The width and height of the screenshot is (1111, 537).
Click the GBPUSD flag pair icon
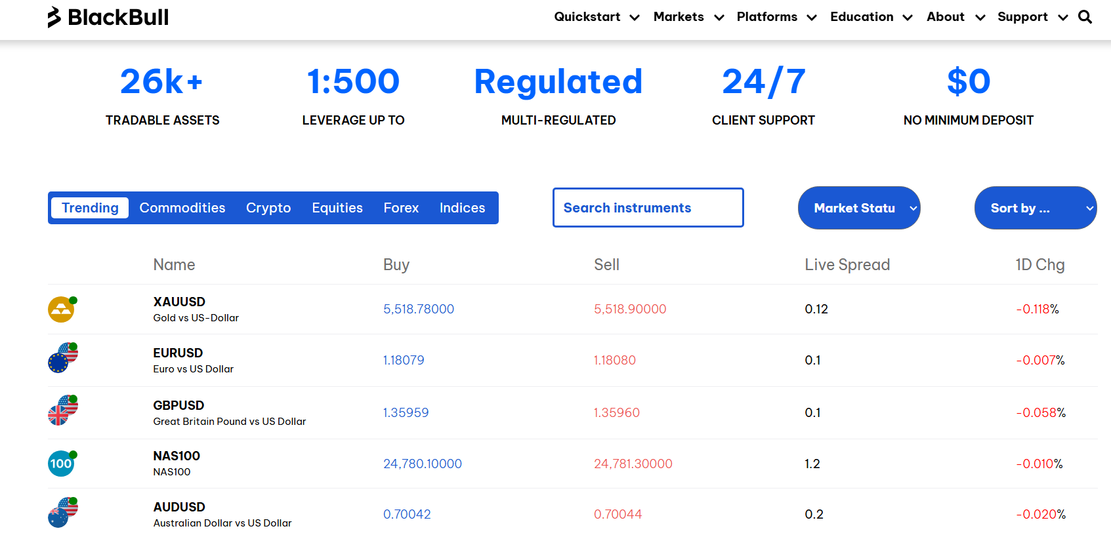[62, 410]
